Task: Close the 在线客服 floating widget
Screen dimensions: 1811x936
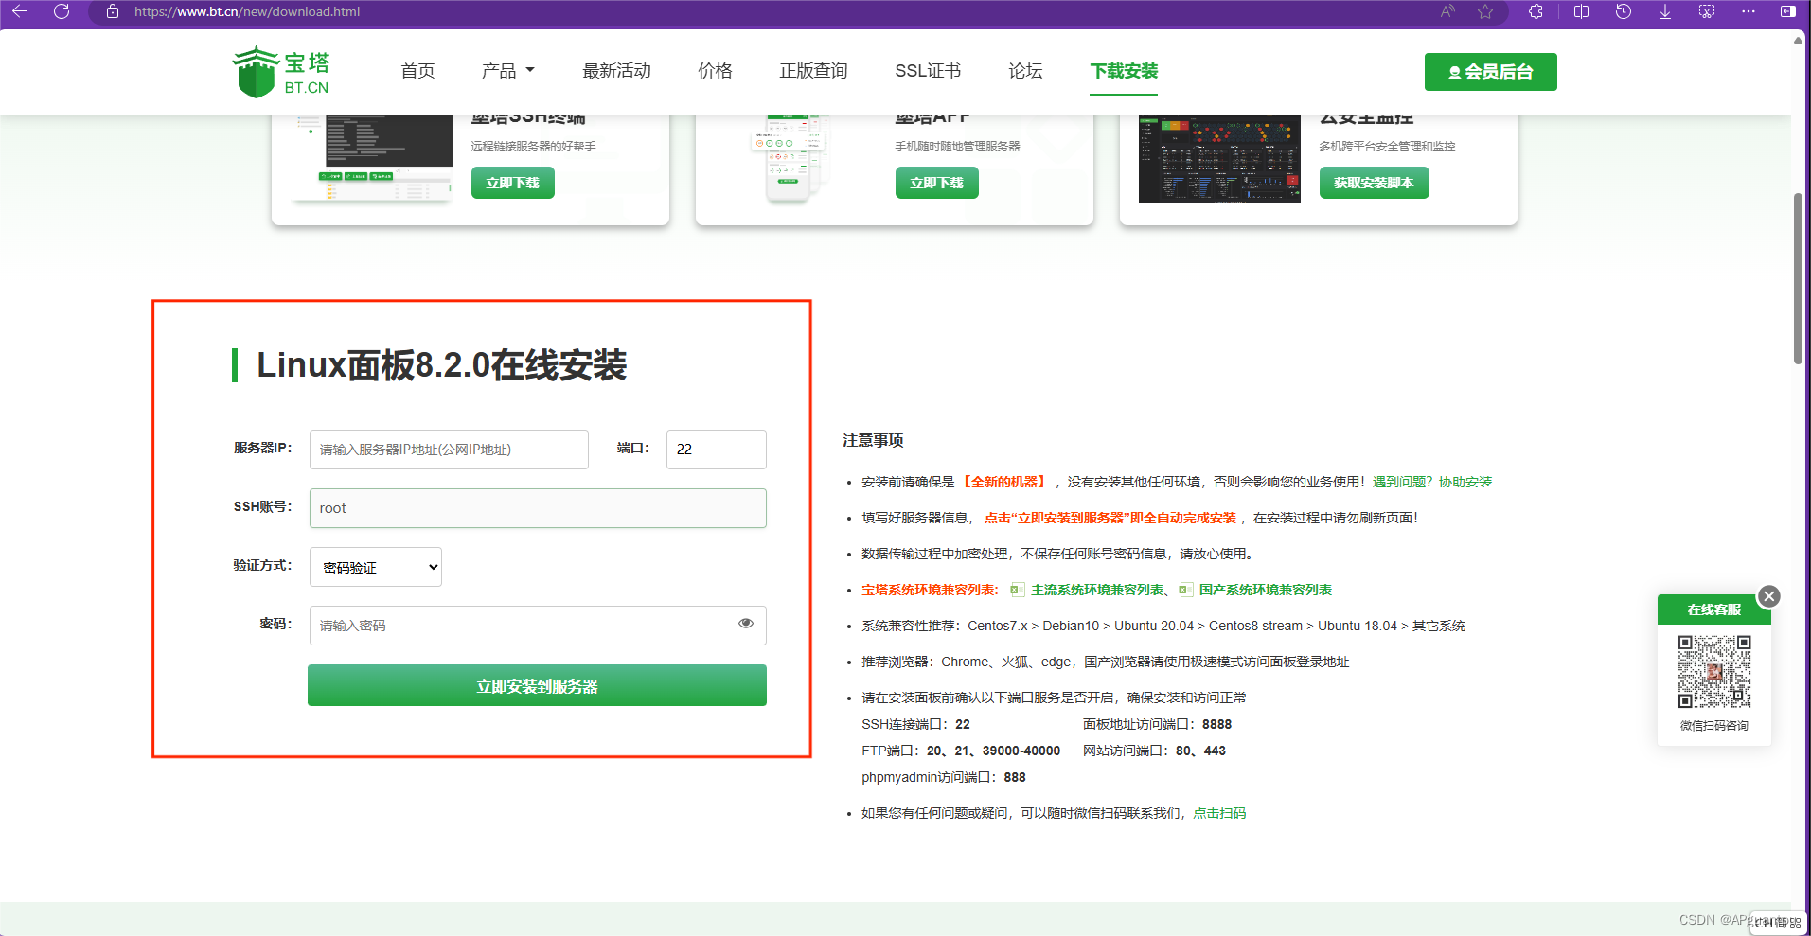Action: point(1768,596)
